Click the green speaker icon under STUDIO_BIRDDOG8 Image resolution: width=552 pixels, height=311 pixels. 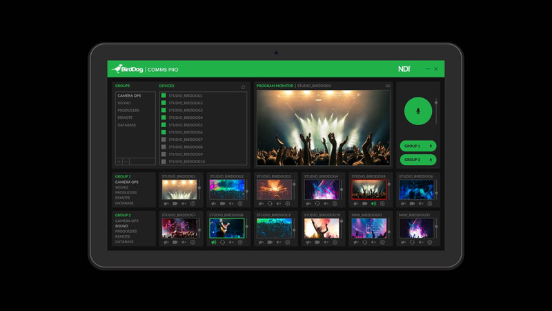click(x=214, y=243)
